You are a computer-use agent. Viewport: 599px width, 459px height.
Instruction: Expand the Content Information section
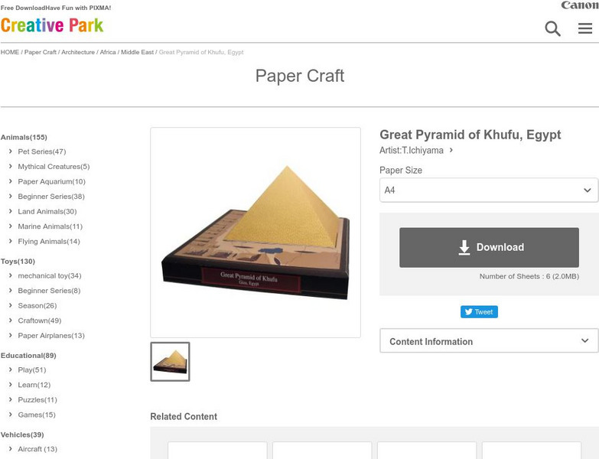pyautogui.click(x=489, y=340)
